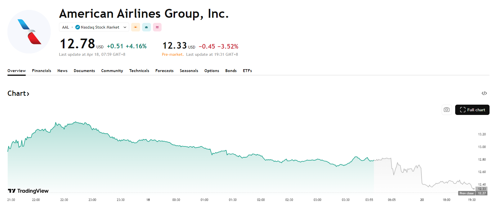Expand the AAL Nasdaq Stock Market dropdown

(125, 27)
